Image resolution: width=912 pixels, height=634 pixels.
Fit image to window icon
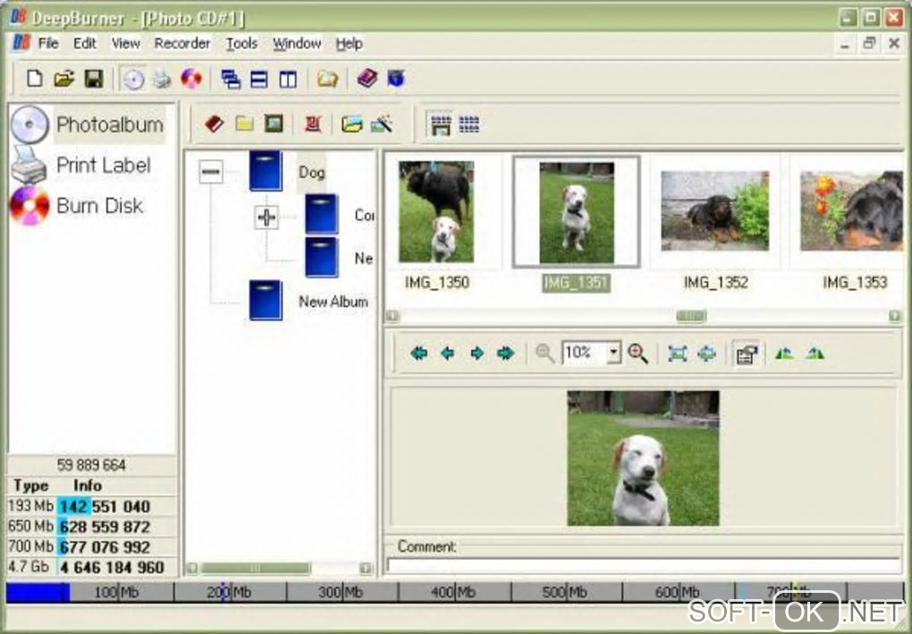tap(678, 353)
